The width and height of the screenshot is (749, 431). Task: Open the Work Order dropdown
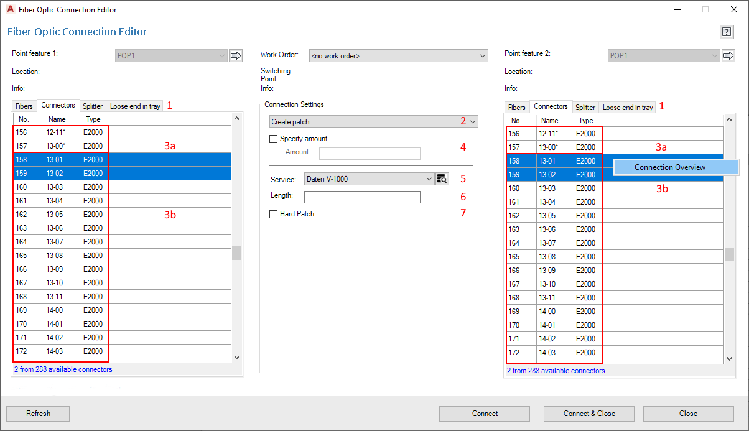(398, 56)
